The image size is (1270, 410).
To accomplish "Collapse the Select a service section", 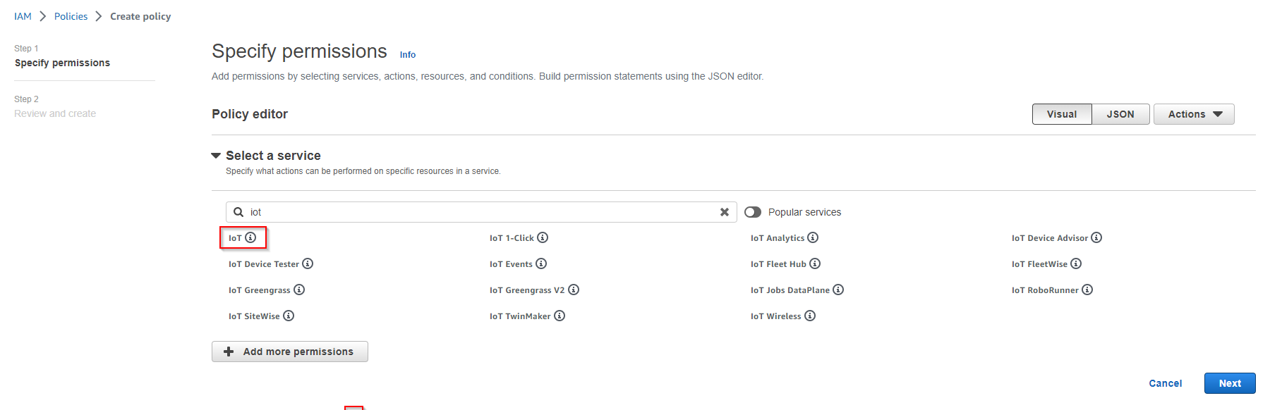I will point(216,156).
